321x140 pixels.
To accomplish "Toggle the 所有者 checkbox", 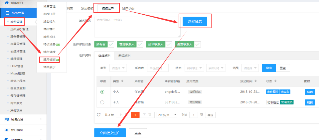I will (x=111, y=44).
